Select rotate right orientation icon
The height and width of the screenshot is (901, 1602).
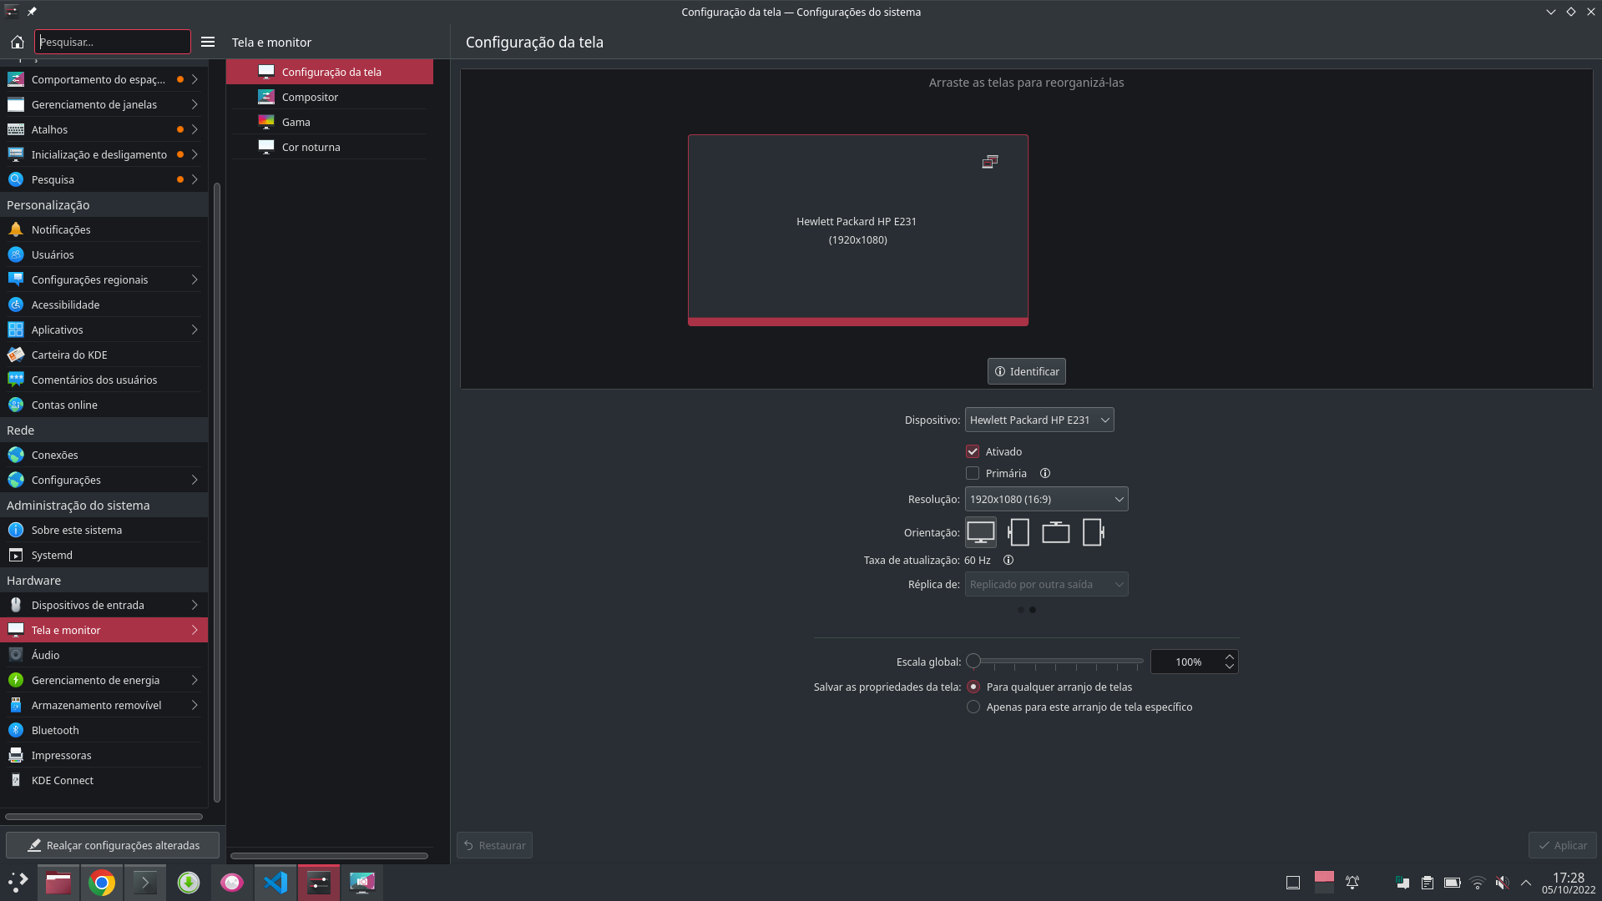point(1094,532)
